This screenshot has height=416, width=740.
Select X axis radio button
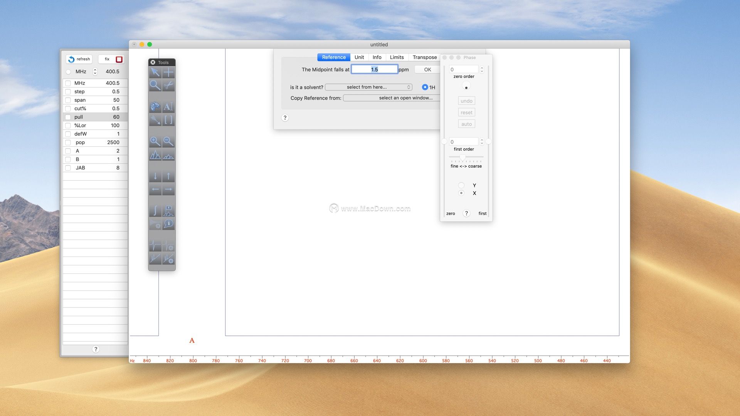tap(461, 193)
